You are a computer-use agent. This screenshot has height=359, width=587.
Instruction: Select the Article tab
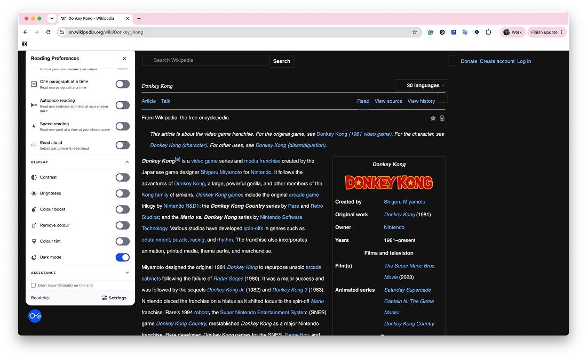149,101
